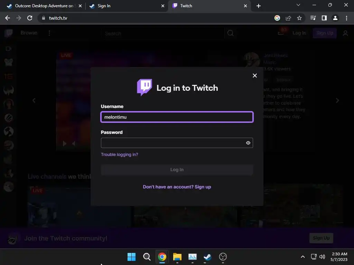Expand the tab search dropdown
The image size is (354, 265).
point(298,5)
